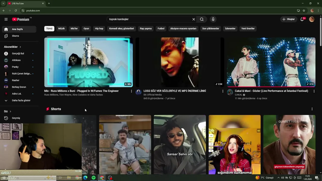Open the Sansar Salvo abi short
The width and height of the screenshot is (322, 181).
pyautogui.click(x=180, y=145)
